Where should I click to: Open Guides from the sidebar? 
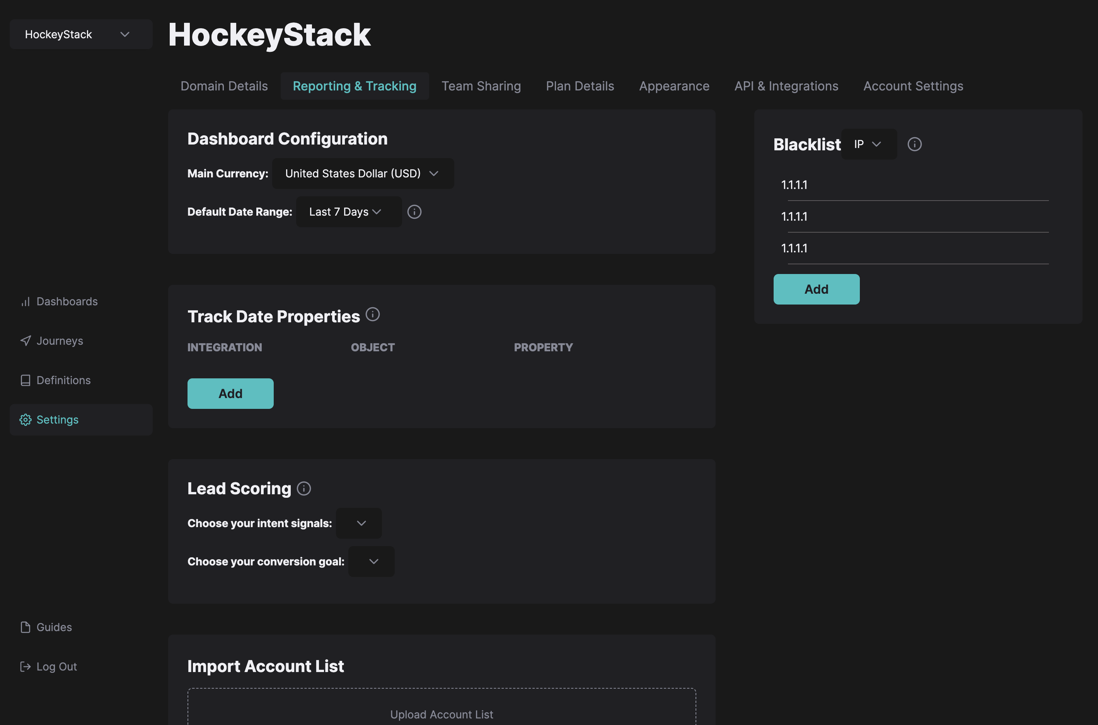[81, 627]
